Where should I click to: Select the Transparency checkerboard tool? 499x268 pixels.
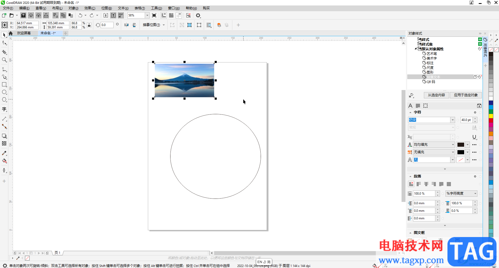click(x=4, y=144)
